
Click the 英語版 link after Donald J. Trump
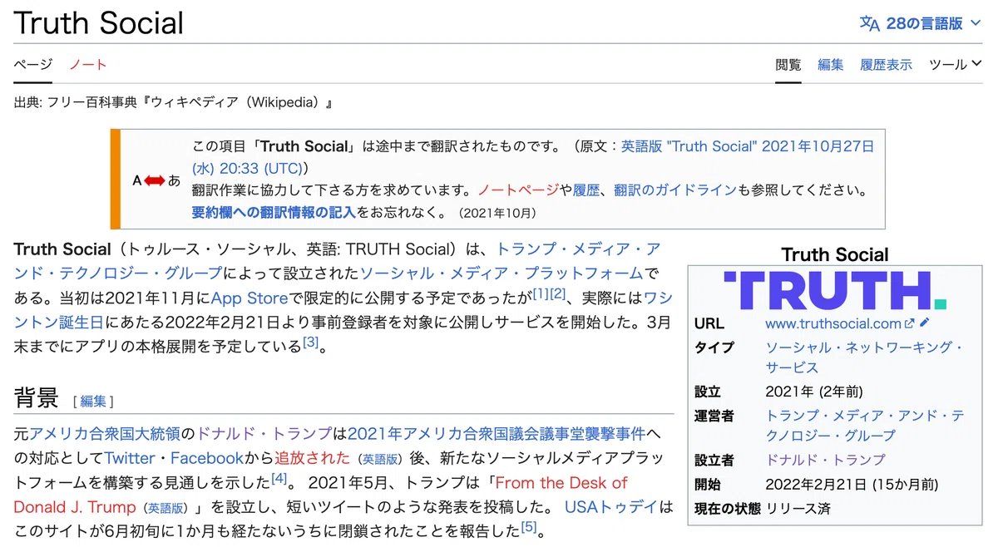(167, 507)
